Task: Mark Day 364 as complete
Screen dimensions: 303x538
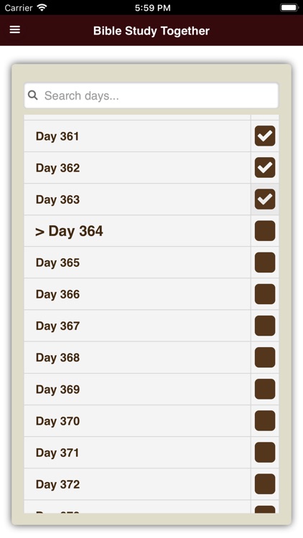Action: (265, 230)
